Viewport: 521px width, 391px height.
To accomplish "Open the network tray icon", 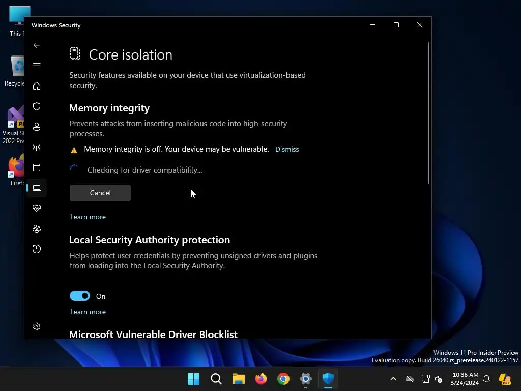I will (425, 379).
